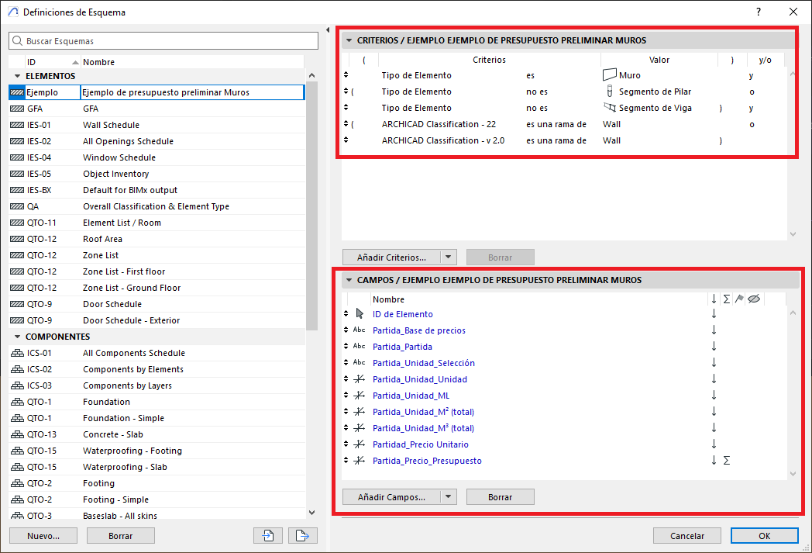This screenshot has width=812, height=553.
Task: Collapse the COMPONENTES group
Action: coord(16,337)
